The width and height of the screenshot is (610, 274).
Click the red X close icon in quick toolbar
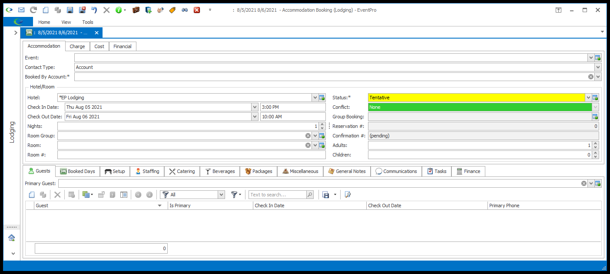click(x=197, y=10)
